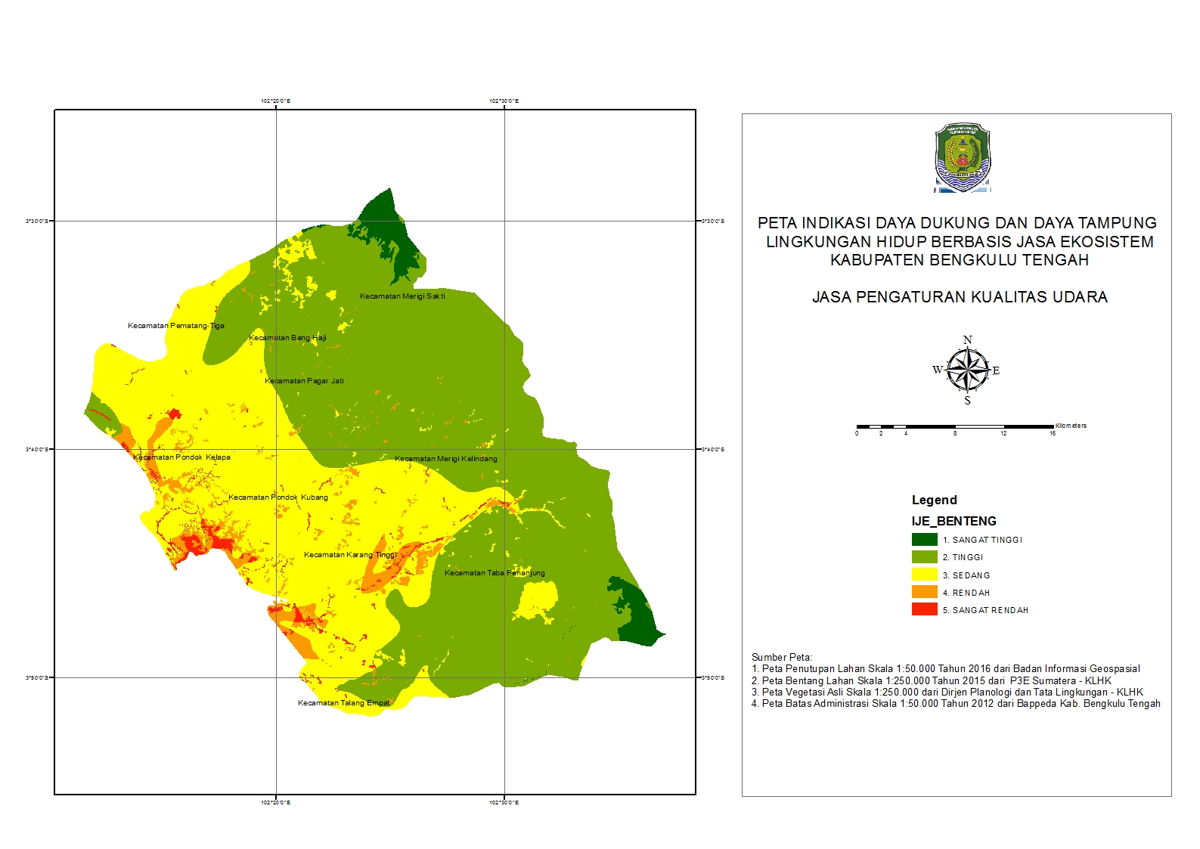
Task: Click the compass rose north arrow
Action: tap(967, 370)
